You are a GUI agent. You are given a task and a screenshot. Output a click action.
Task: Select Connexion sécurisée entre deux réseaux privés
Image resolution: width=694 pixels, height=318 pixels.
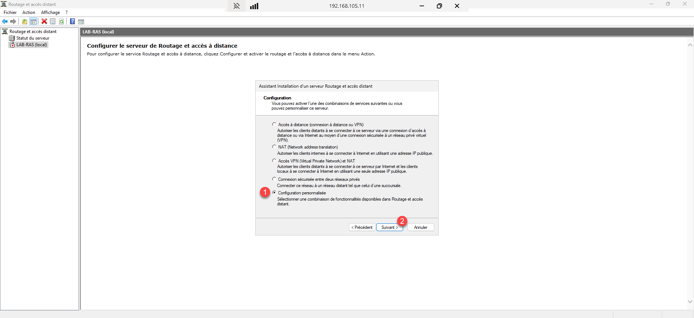274,179
